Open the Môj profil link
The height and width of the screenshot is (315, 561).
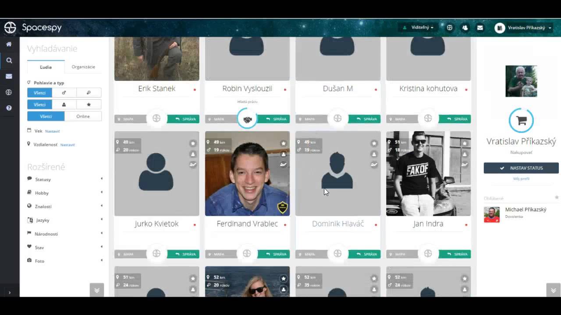pyautogui.click(x=521, y=179)
